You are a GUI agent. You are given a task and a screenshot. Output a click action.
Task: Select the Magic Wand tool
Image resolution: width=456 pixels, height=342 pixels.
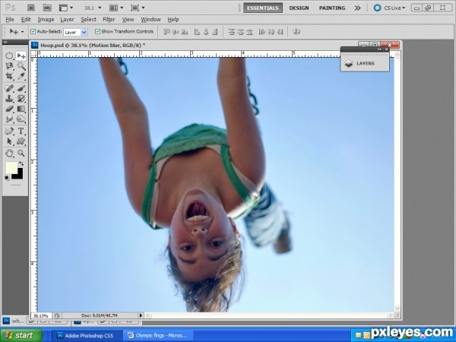[21, 66]
